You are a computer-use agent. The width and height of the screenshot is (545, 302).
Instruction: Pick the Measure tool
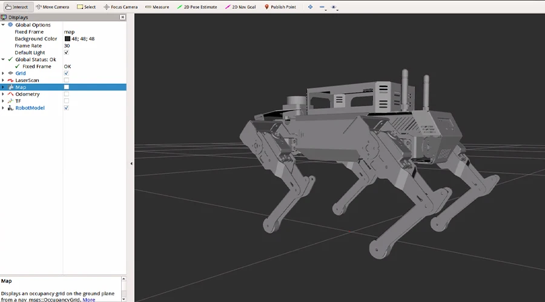point(157,7)
